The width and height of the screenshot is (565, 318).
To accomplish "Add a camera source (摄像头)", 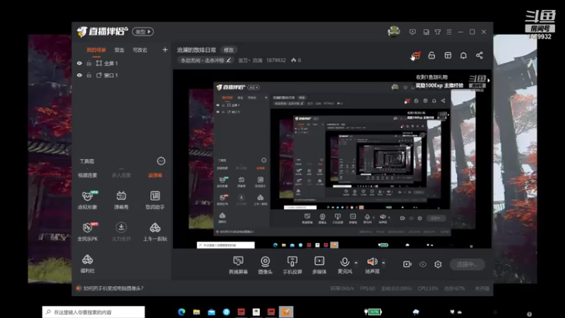I will (x=266, y=265).
